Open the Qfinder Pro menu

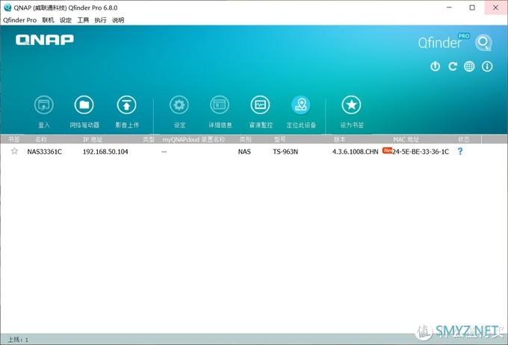click(19, 20)
